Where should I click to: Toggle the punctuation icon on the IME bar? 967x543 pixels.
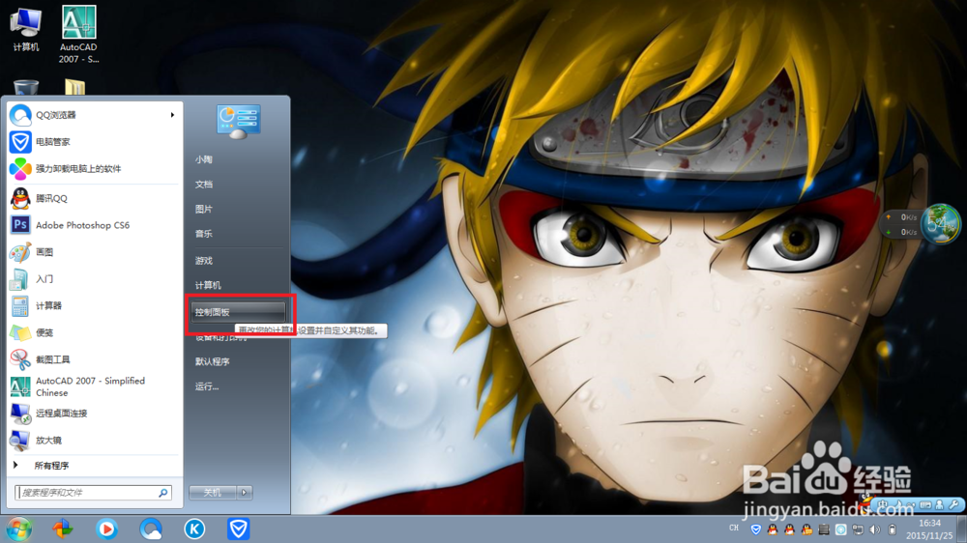pos(911,504)
